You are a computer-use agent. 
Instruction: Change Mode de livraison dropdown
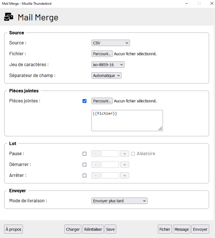(x=119, y=201)
